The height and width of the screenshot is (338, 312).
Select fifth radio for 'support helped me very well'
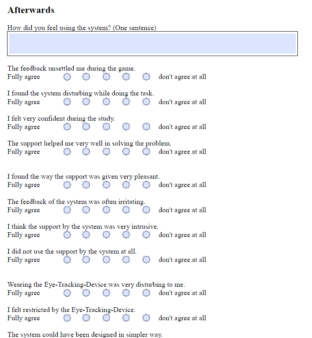[x=146, y=152]
